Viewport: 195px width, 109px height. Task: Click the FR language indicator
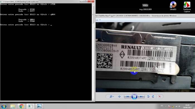click(x=162, y=106)
